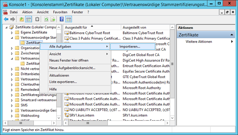Click the certificate list horizontal scrollbar thumb
This screenshot has width=238, height=135.
(x=88, y=123)
